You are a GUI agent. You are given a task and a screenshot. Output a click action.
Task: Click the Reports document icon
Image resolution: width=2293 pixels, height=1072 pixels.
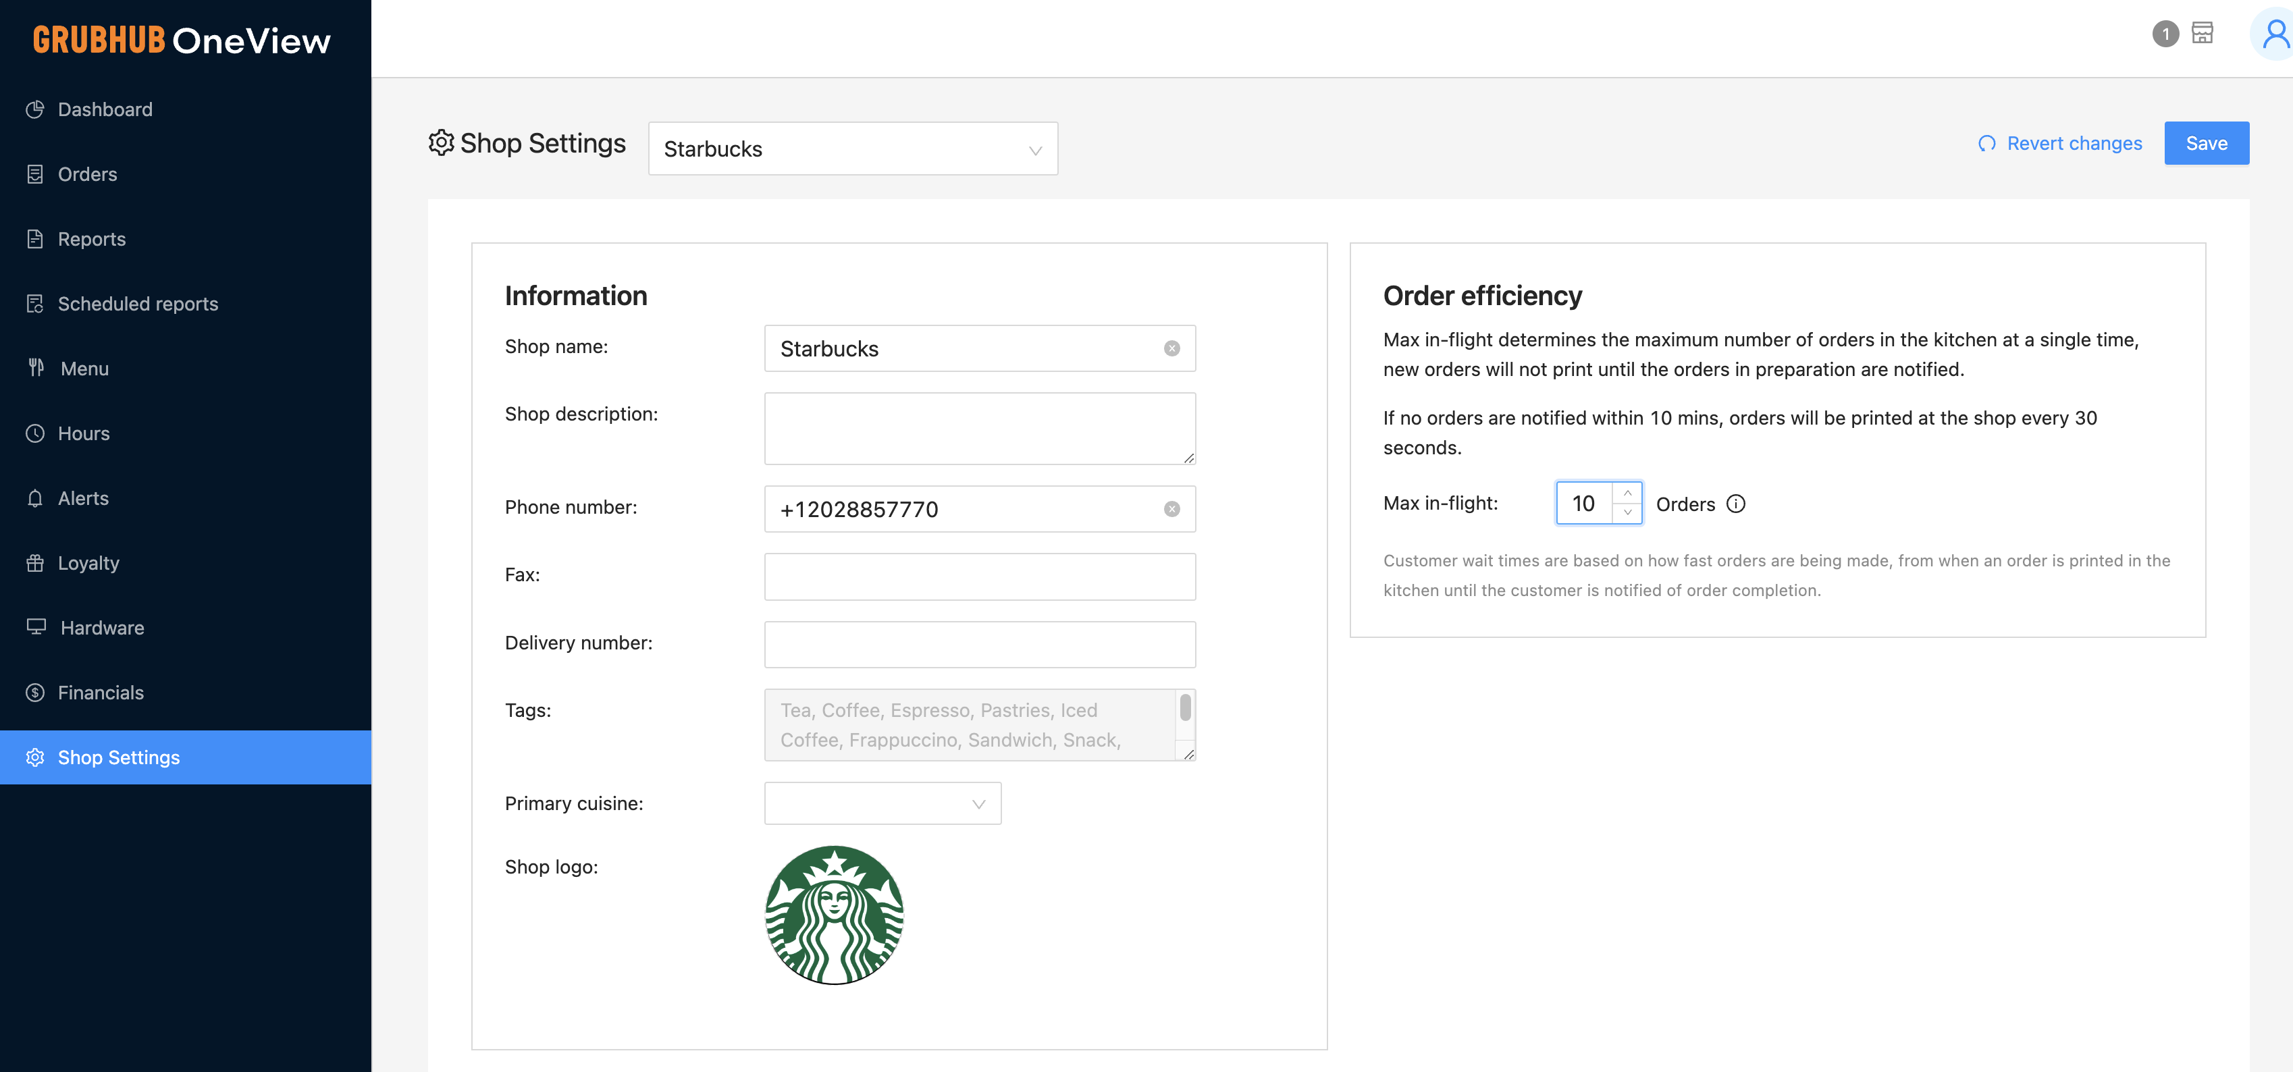point(34,239)
